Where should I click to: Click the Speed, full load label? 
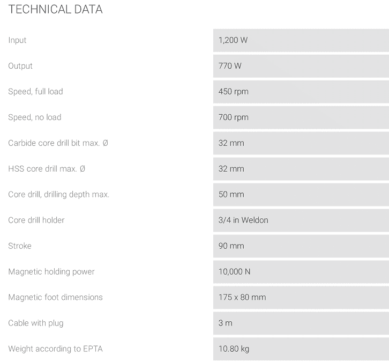click(x=35, y=92)
